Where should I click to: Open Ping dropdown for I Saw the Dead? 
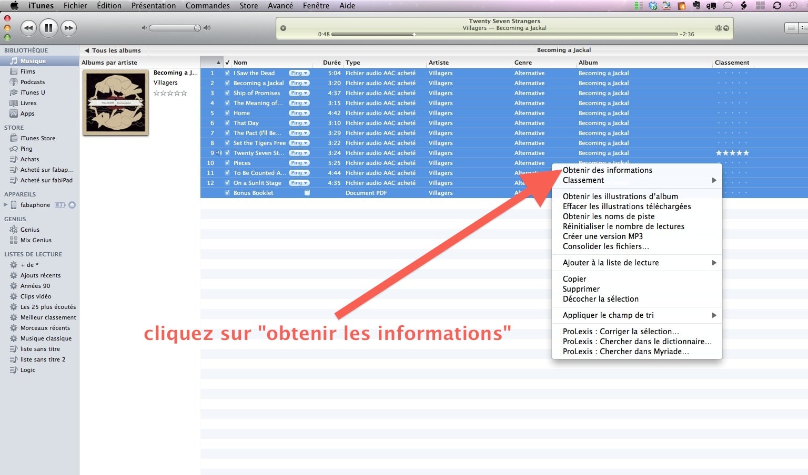(x=299, y=73)
